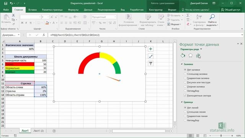The image size is (245, 138).
Task: Click zoom out minus button
Action: (x=210, y=136)
